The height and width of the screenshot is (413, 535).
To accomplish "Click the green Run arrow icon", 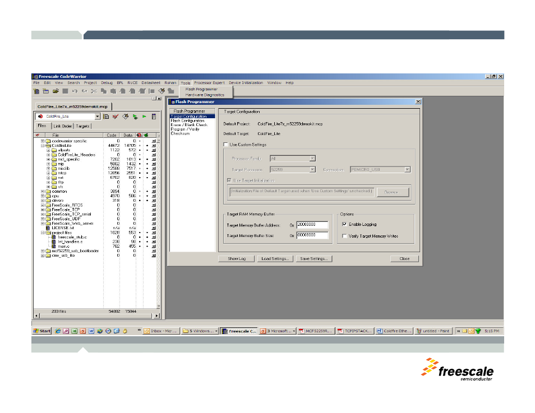I will (144, 117).
